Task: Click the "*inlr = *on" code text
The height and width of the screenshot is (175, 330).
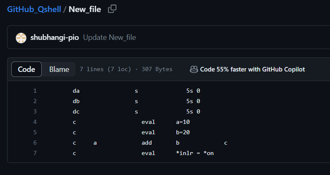Action: tap(195, 153)
